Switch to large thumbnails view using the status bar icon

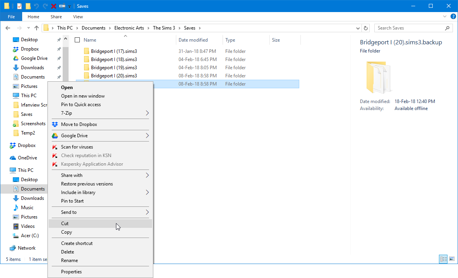point(452,259)
